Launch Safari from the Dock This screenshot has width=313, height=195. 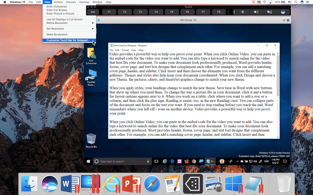(152, 184)
